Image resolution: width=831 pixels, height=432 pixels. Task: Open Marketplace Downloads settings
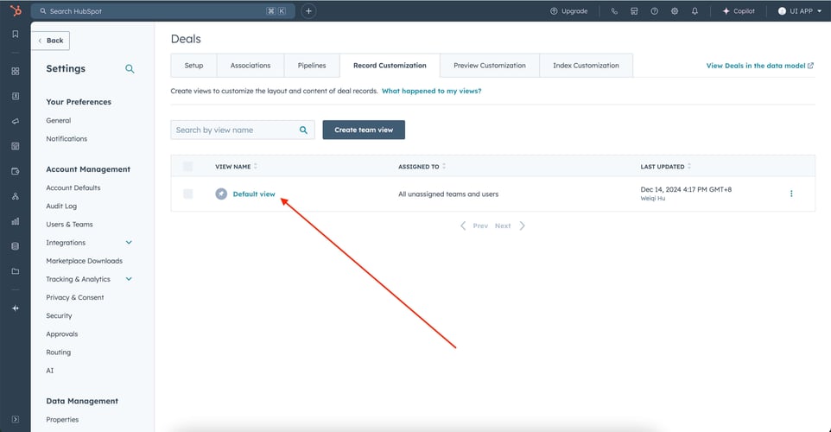[x=85, y=261]
